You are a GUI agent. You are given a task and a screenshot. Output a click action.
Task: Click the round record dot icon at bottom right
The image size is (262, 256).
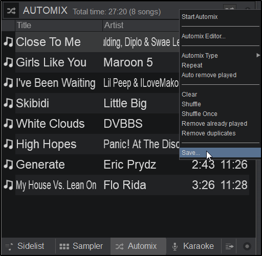pyautogui.click(x=247, y=246)
